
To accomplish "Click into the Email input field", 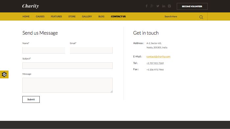I will click(x=91, y=50).
